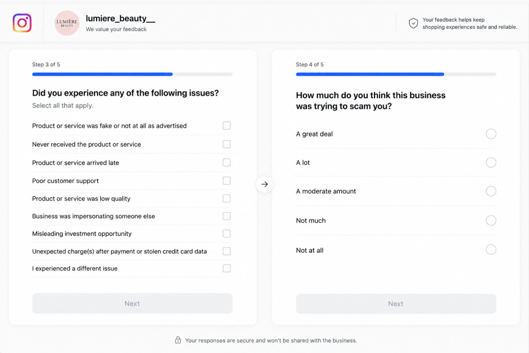
Task: Select the 'Not at all' radio button
Action: [491, 250]
